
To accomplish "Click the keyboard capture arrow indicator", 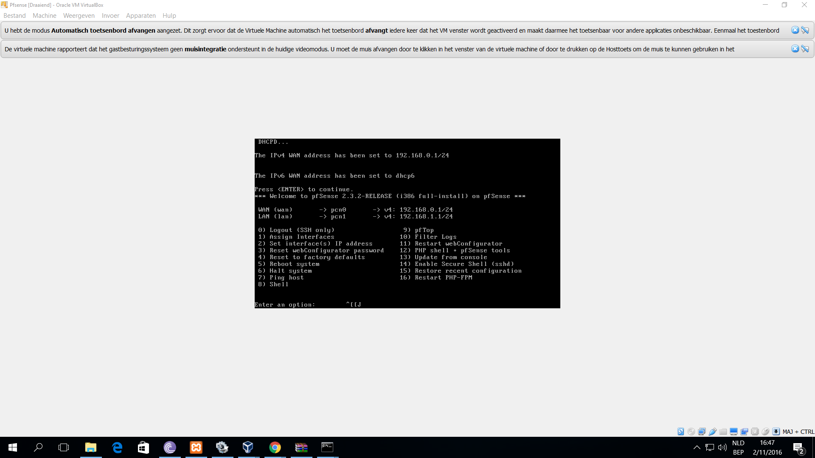I will point(776,432).
